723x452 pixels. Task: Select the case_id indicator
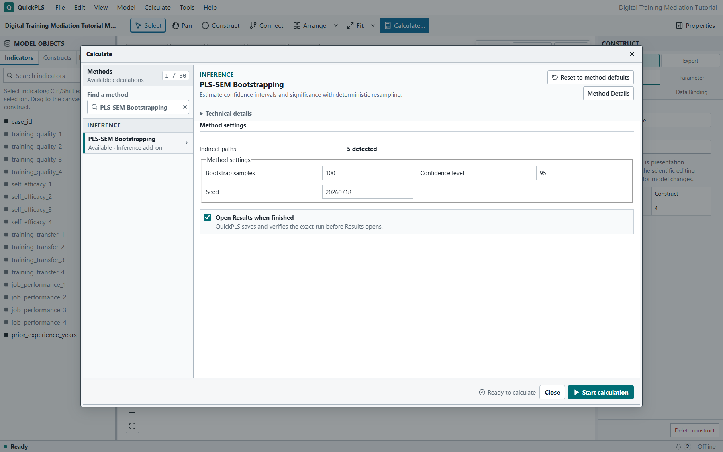click(22, 121)
